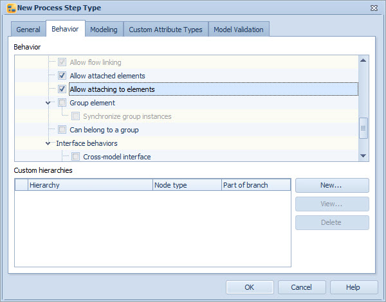The height and width of the screenshot is (302, 386).
Task: Click the Behavior list scrollbar thumb
Action: click(x=363, y=127)
